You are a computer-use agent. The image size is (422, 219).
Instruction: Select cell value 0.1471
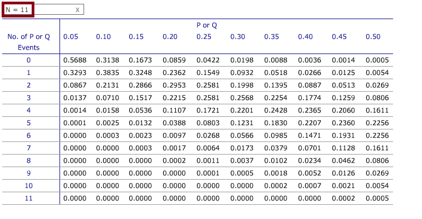point(310,135)
